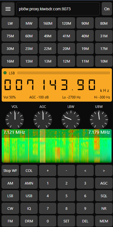Click the KiwiSDR server address field
The height and width of the screenshot is (227, 113).
[x=58, y=9]
